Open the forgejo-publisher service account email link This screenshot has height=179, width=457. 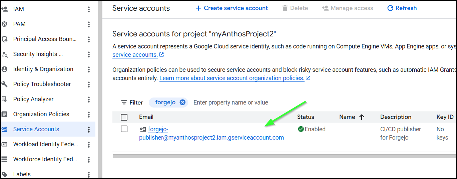tap(211, 137)
